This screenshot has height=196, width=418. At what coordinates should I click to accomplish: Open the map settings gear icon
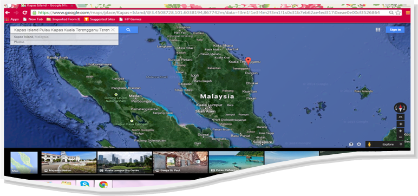click(359, 144)
